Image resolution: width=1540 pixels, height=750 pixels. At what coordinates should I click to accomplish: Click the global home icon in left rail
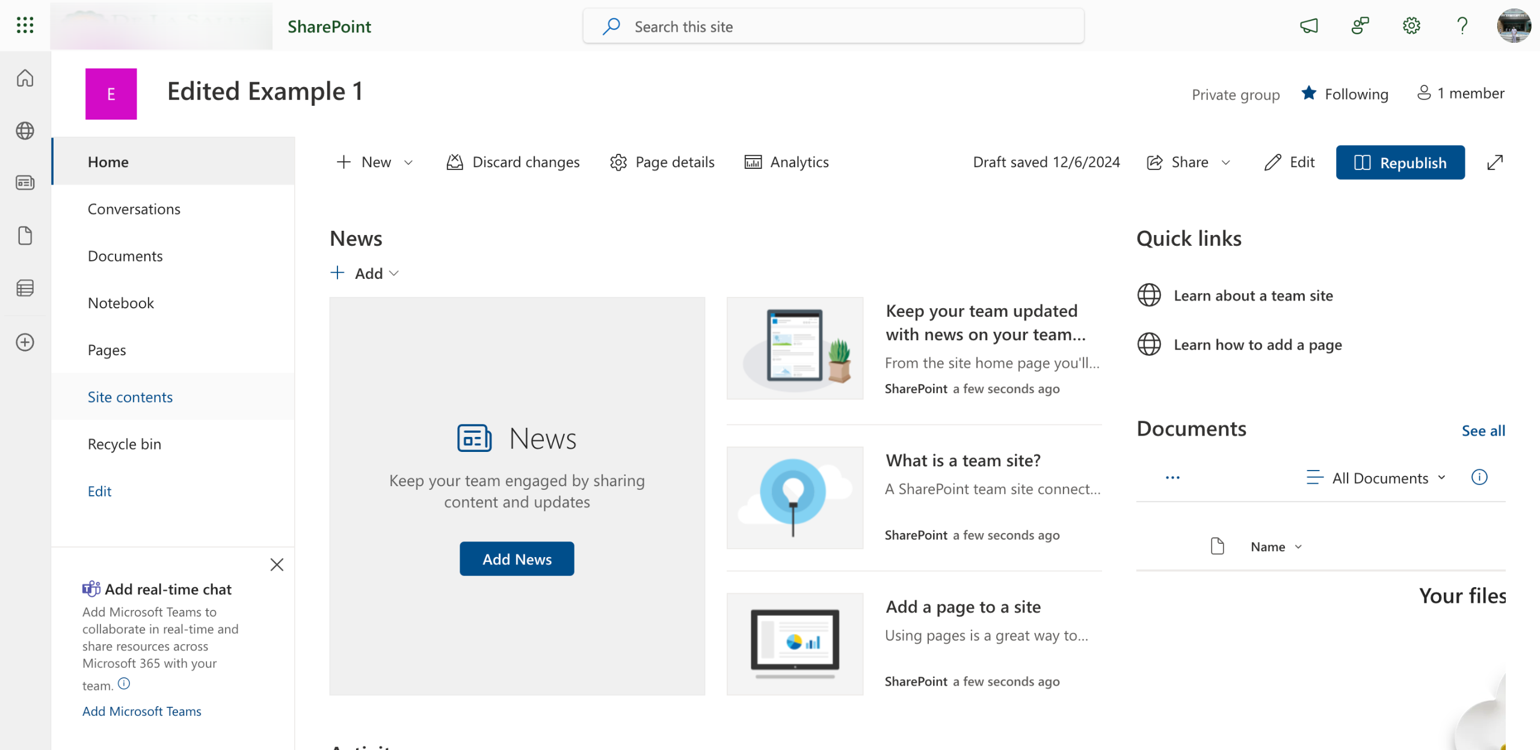25,78
